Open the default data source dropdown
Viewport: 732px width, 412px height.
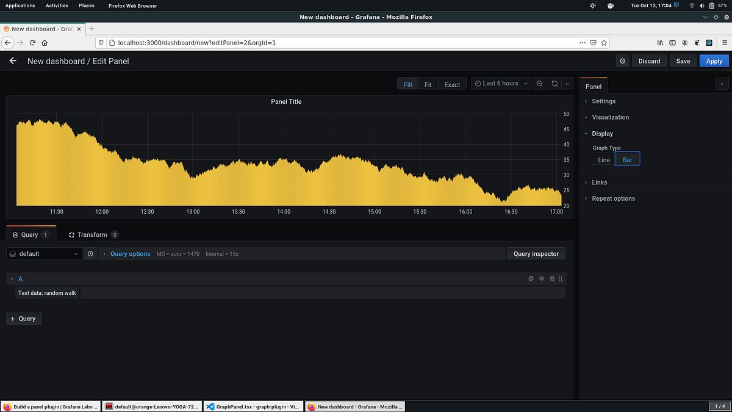coord(43,253)
